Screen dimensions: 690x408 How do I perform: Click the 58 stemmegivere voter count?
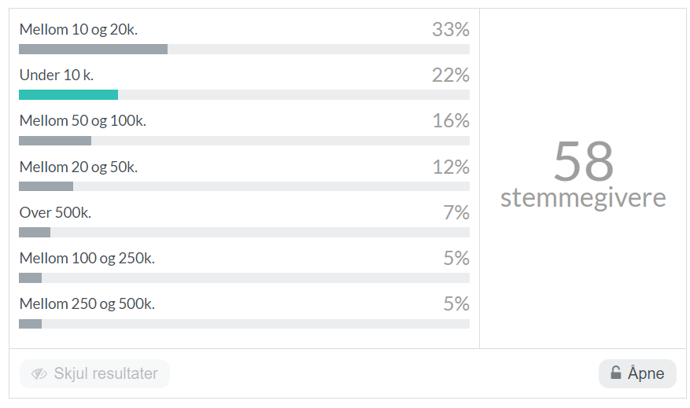(583, 175)
